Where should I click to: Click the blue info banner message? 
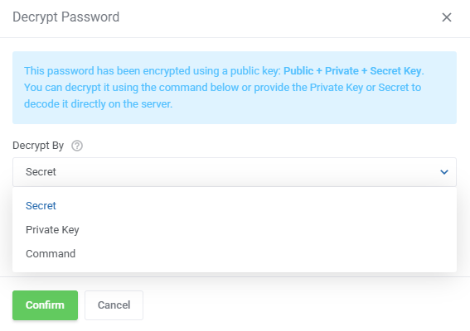[235, 88]
